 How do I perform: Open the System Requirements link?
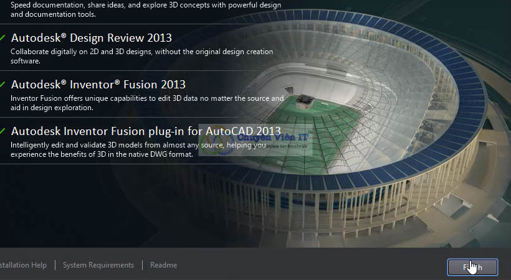tap(98, 265)
